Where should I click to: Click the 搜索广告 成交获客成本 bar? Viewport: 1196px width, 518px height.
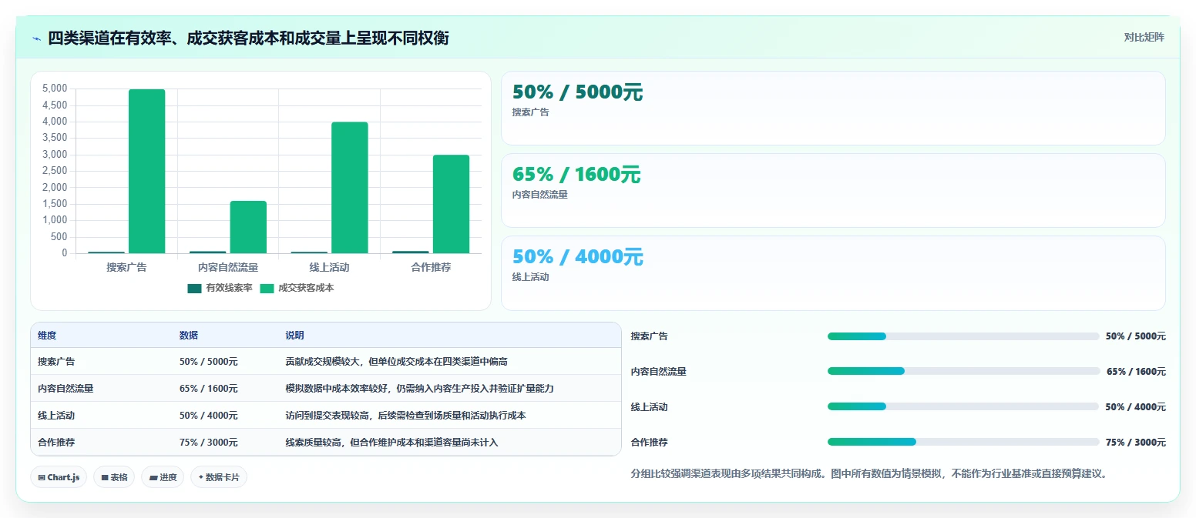pyautogui.click(x=146, y=171)
